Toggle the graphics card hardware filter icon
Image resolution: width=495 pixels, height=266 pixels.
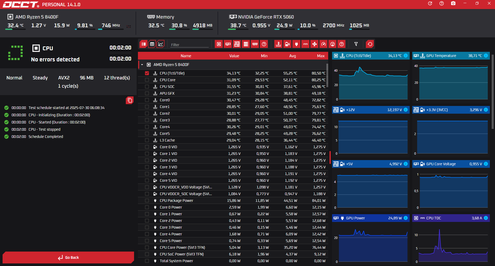click(228, 44)
